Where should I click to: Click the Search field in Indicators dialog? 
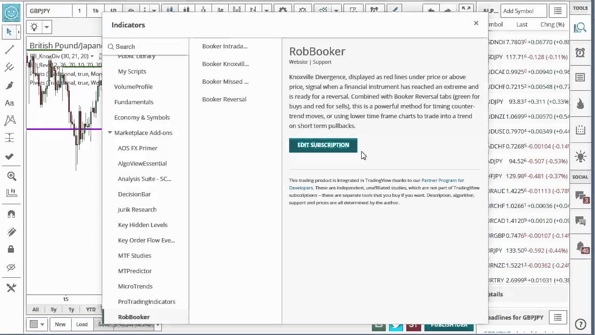145,47
